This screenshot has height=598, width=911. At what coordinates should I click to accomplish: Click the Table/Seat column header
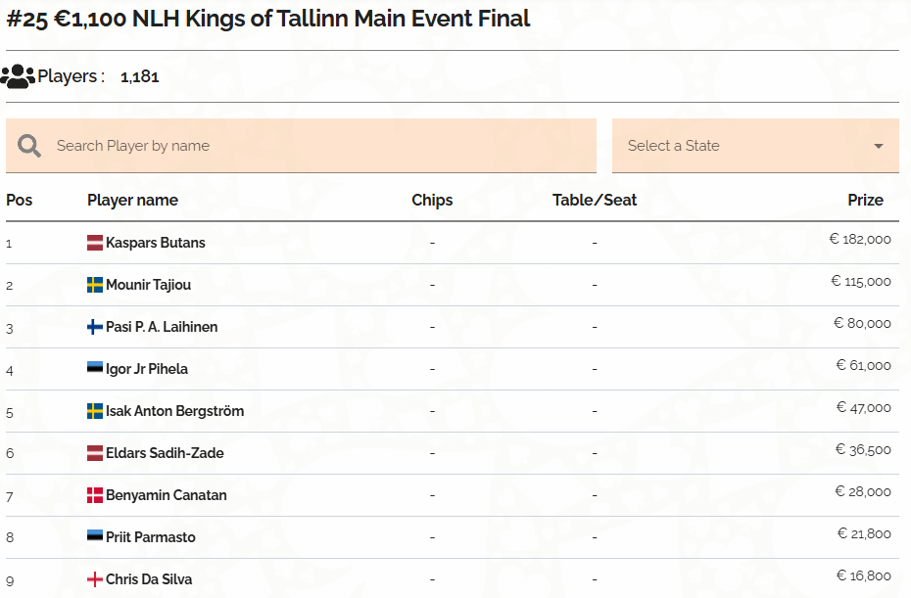595,201
